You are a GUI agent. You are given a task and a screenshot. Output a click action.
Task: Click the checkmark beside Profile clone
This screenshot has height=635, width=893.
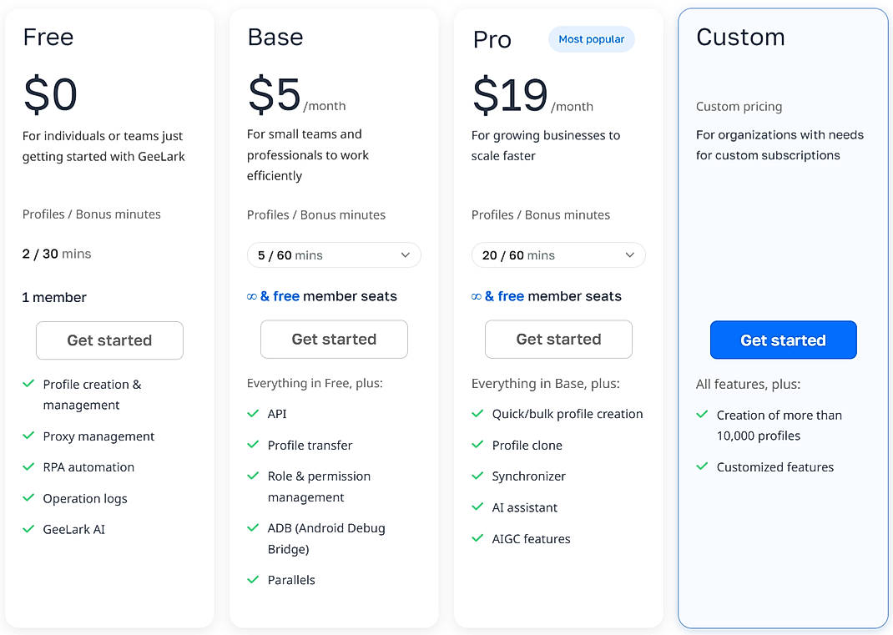[x=477, y=444]
